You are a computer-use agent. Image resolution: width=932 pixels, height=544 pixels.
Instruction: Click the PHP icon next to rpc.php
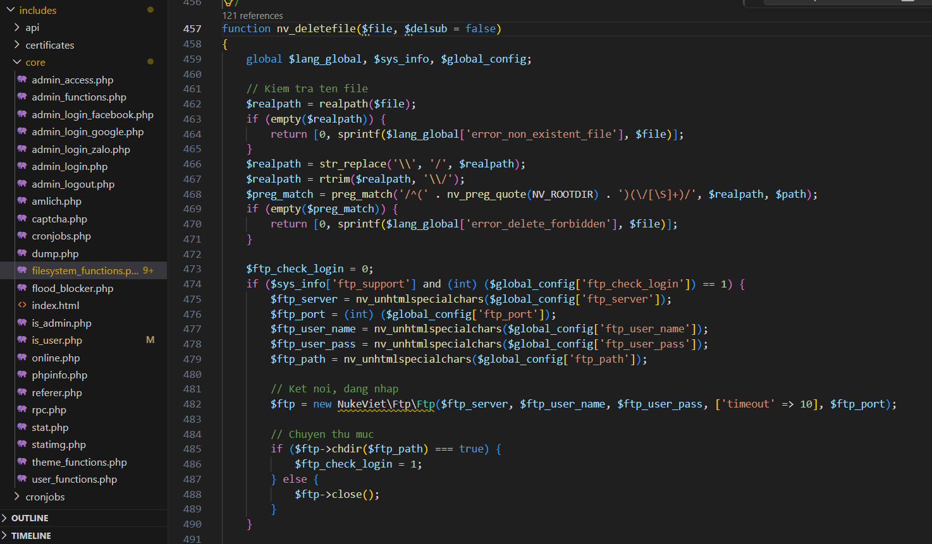point(22,409)
